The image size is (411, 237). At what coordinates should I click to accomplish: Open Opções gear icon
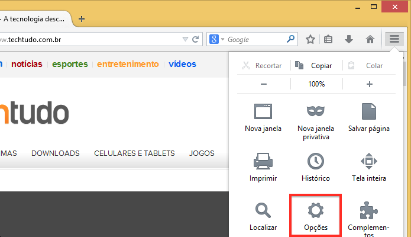point(316,210)
